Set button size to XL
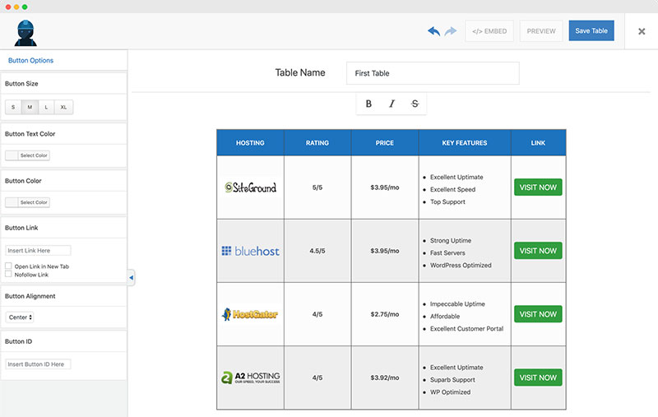Screen dimensions: 658x417 click(63, 107)
